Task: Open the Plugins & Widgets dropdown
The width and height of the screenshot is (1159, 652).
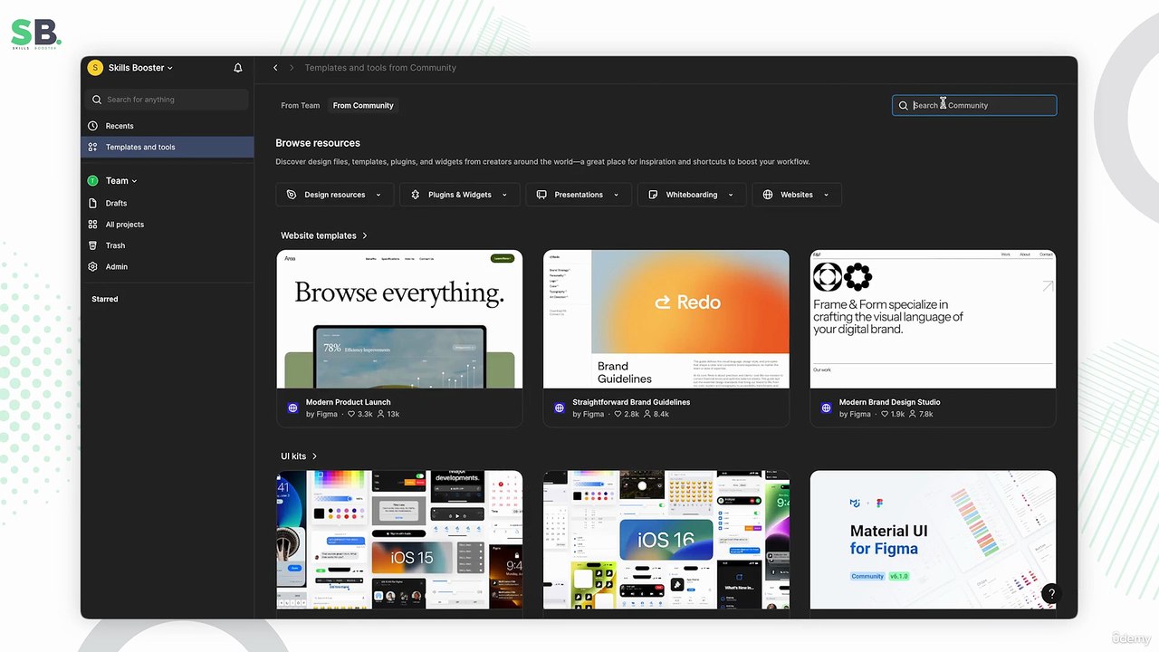Action: coord(460,195)
